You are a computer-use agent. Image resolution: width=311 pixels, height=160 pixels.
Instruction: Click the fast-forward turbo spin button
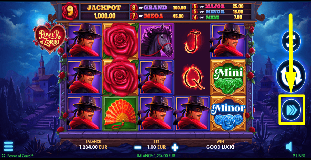click(x=291, y=110)
